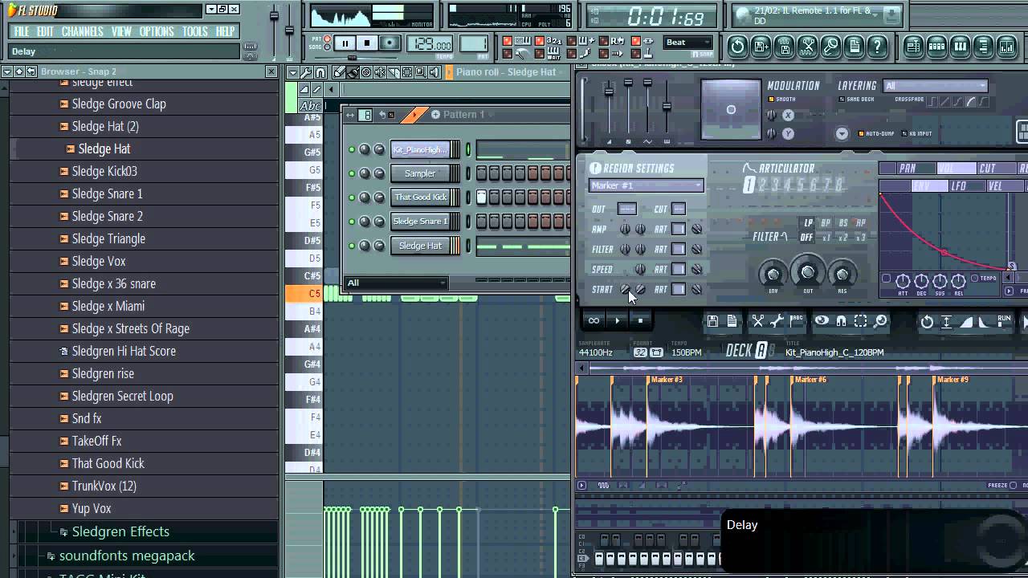Image resolution: width=1028 pixels, height=578 pixels.
Task: Open the project info document icon
Action: [x=854, y=47]
